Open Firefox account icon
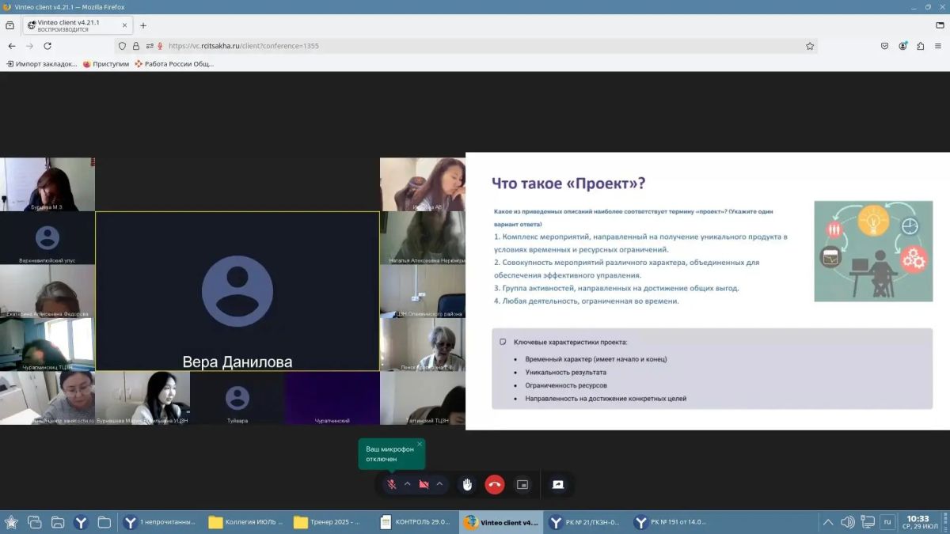The image size is (950, 534). coord(903,46)
